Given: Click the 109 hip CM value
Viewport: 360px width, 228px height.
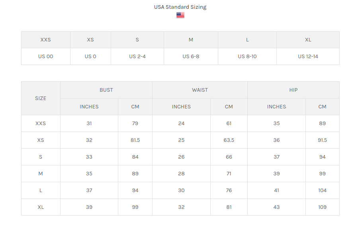Looking at the screenshot, I should pyautogui.click(x=322, y=207).
